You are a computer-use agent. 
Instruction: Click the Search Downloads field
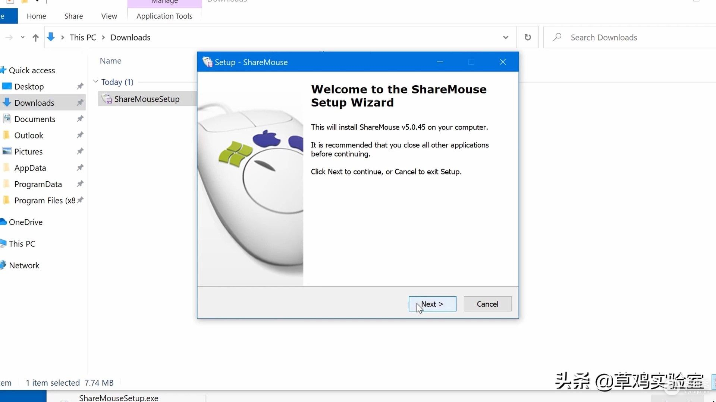click(x=630, y=37)
